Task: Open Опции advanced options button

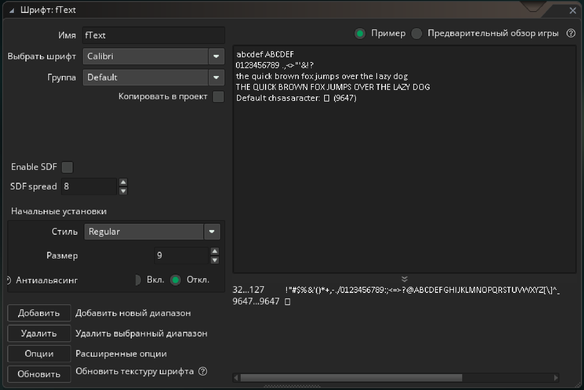Action: (39, 354)
